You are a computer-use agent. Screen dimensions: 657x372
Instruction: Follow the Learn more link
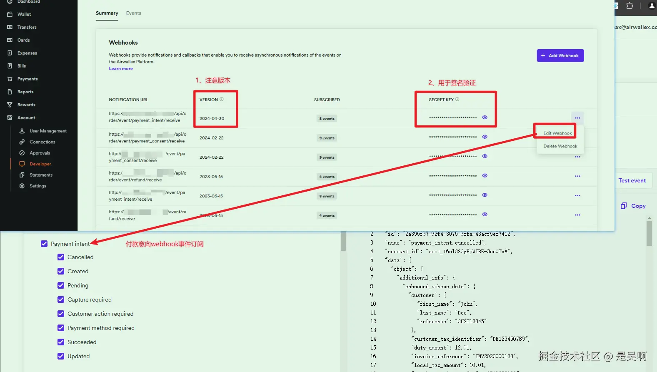click(x=121, y=69)
